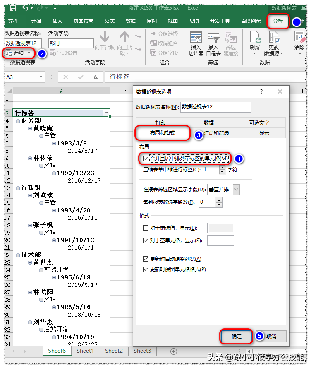Undo the last action

[x=25, y=8]
